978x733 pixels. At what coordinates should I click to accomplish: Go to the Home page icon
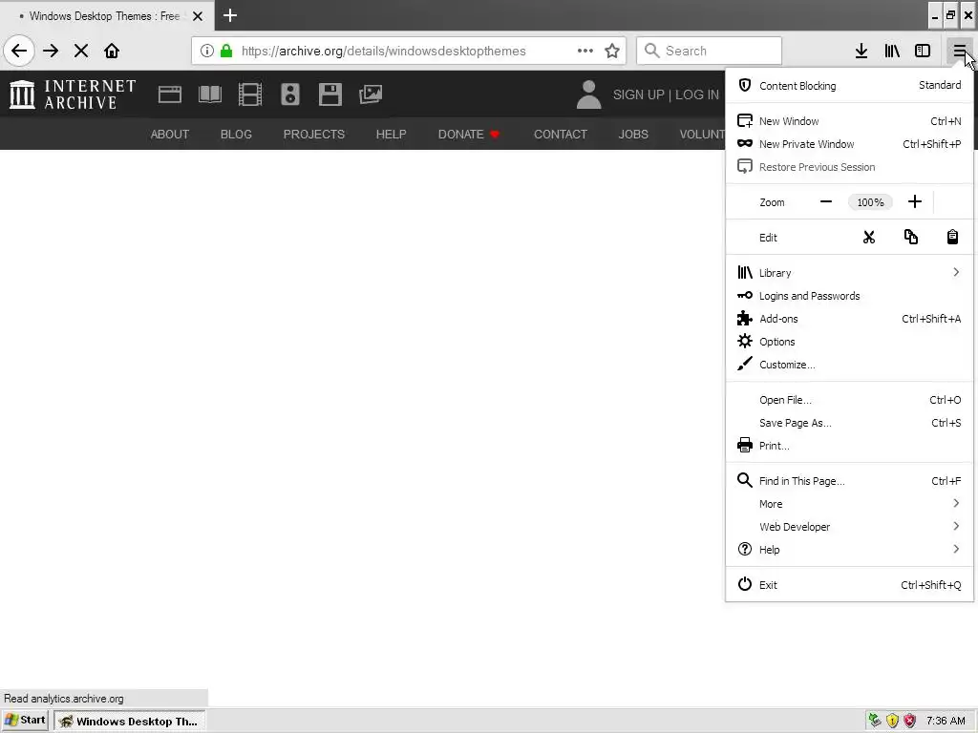pos(112,51)
